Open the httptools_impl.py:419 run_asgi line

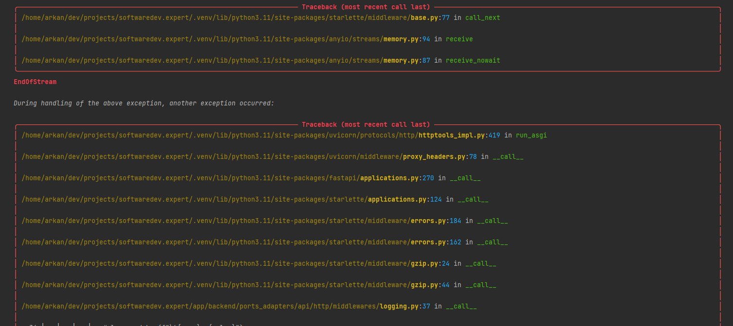[284, 135]
